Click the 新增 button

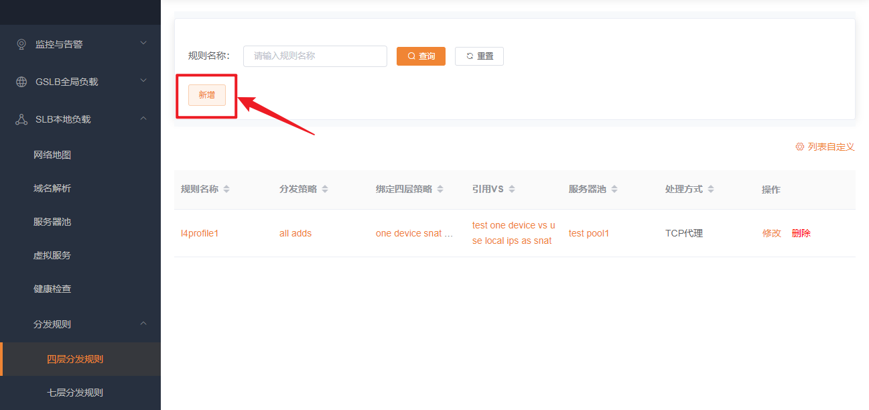point(206,95)
